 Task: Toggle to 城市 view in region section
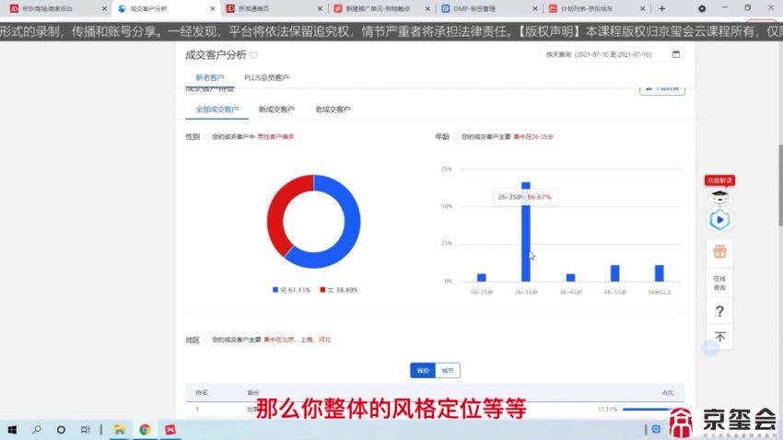pyautogui.click(x=447, y=370)
